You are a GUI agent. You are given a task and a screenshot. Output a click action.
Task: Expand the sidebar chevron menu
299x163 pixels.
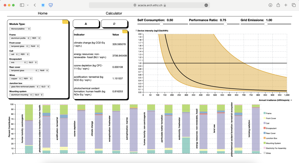tap(28, 5)
